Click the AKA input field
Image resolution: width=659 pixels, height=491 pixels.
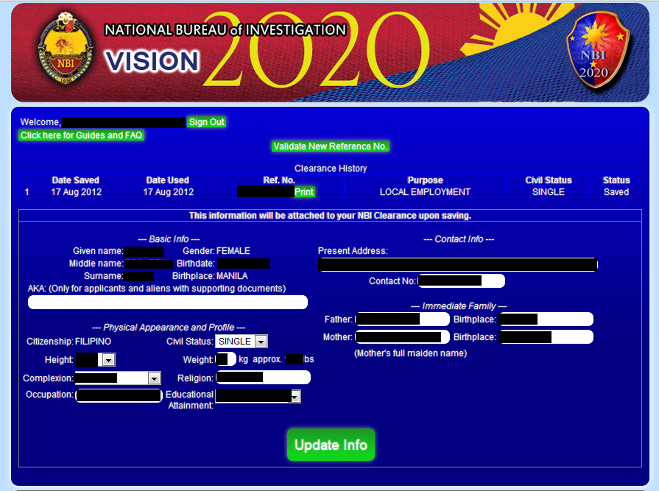[x=168, y=302]
